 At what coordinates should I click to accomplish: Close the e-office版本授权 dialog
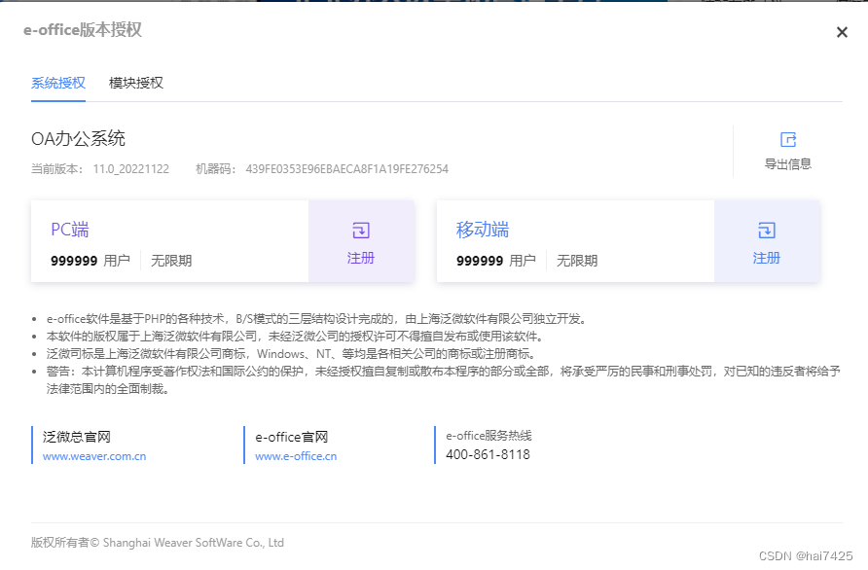point(842,31)
